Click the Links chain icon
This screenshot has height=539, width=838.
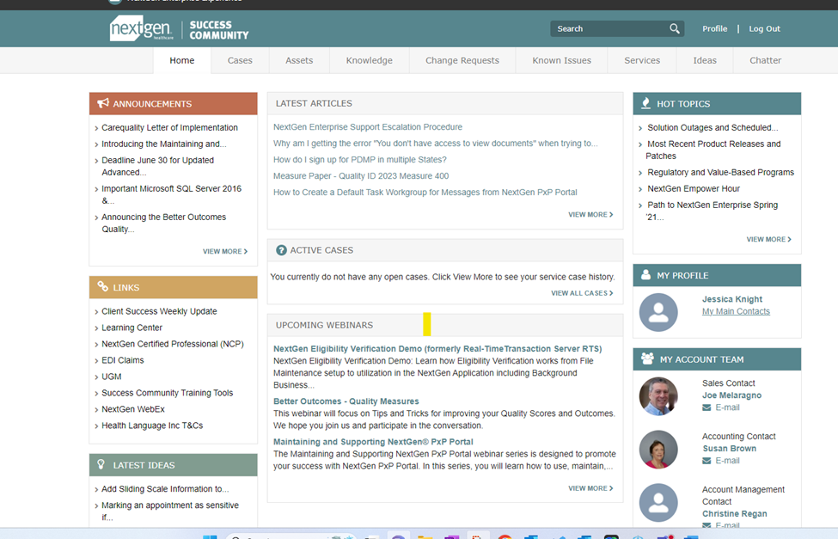coord(103,287)
